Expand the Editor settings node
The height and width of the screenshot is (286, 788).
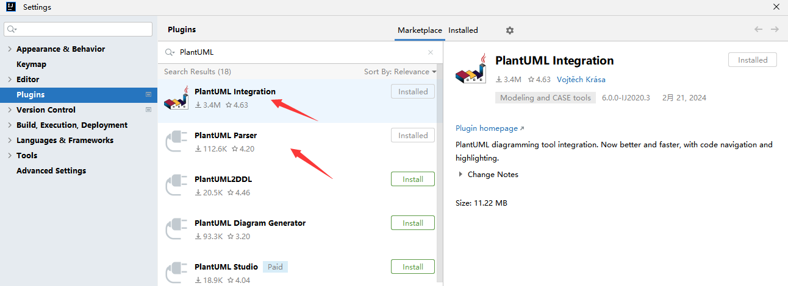[9, 79]
